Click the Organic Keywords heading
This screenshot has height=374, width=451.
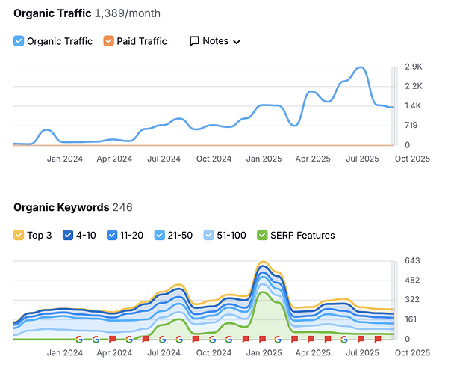(61, 207)
